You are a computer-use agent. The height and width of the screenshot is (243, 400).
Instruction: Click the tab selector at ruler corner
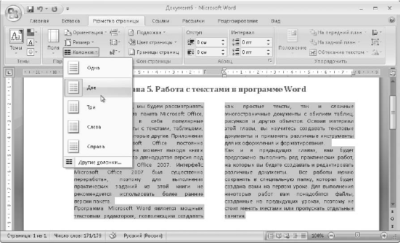point(9,73)
